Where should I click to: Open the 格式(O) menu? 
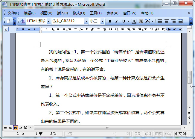coord(79,13)
